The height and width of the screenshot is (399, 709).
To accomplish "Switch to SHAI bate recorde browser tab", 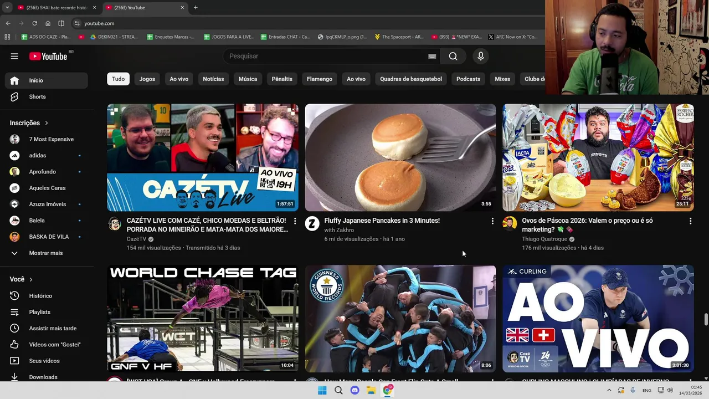I will pyautogui.click(x=55, y=8).
